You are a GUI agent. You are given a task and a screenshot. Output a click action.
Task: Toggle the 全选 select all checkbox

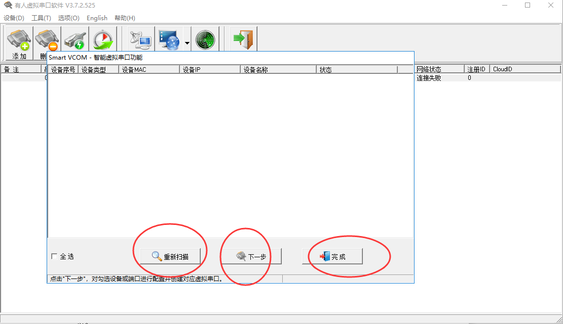(x=55, y=257)
